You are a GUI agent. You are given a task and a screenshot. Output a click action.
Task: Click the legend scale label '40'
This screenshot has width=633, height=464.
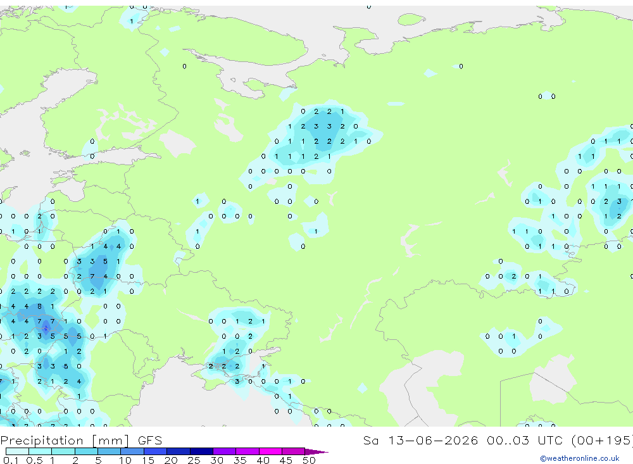(x=263, y=460)
